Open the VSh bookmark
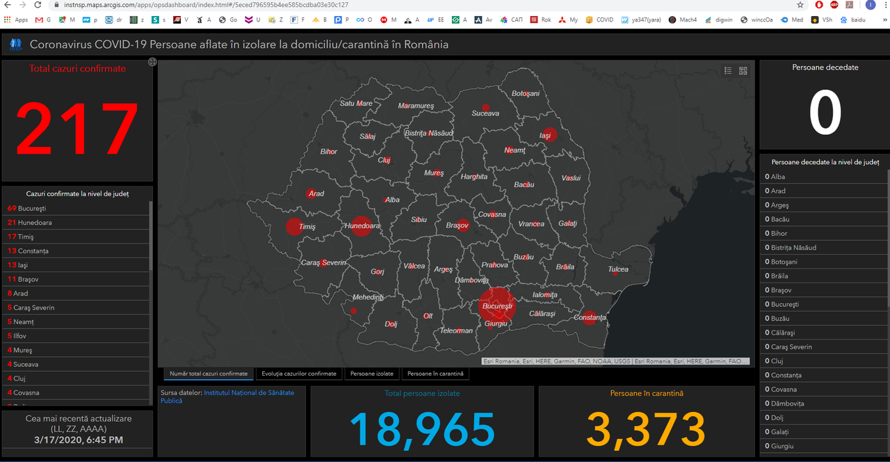The width and height of the screenshot is (890, 462). pyautogui.click(x=821, y=20)
